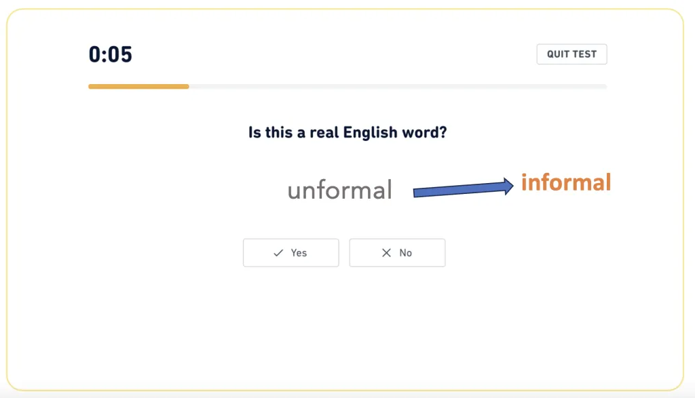Click the end of the progress bar
The image size is (695, 398).
604,86
